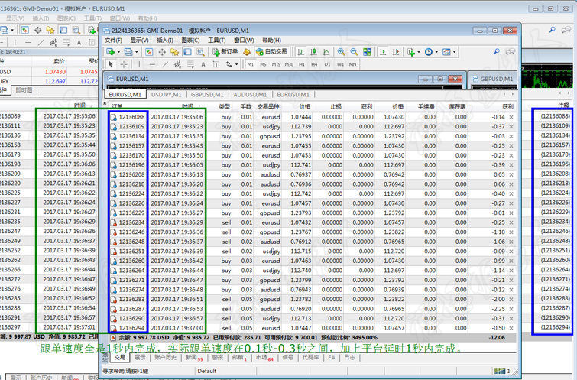Screen dimensions: 577x380
Task: Select the H1 timeframe button
Action: [x=302, y=64]
